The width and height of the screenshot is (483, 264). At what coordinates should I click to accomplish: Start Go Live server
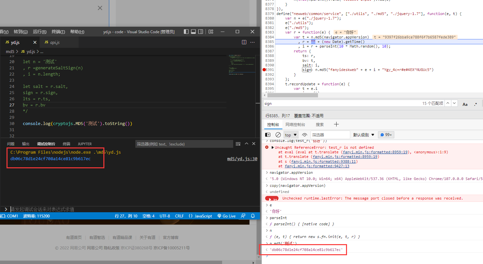(226, 216)
